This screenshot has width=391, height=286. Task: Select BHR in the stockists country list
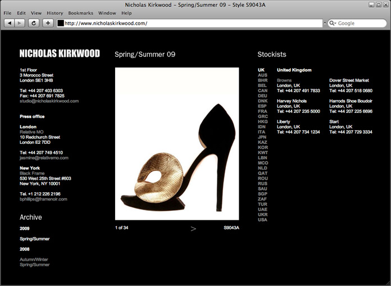pyautogui.click(x=262, y=80)
